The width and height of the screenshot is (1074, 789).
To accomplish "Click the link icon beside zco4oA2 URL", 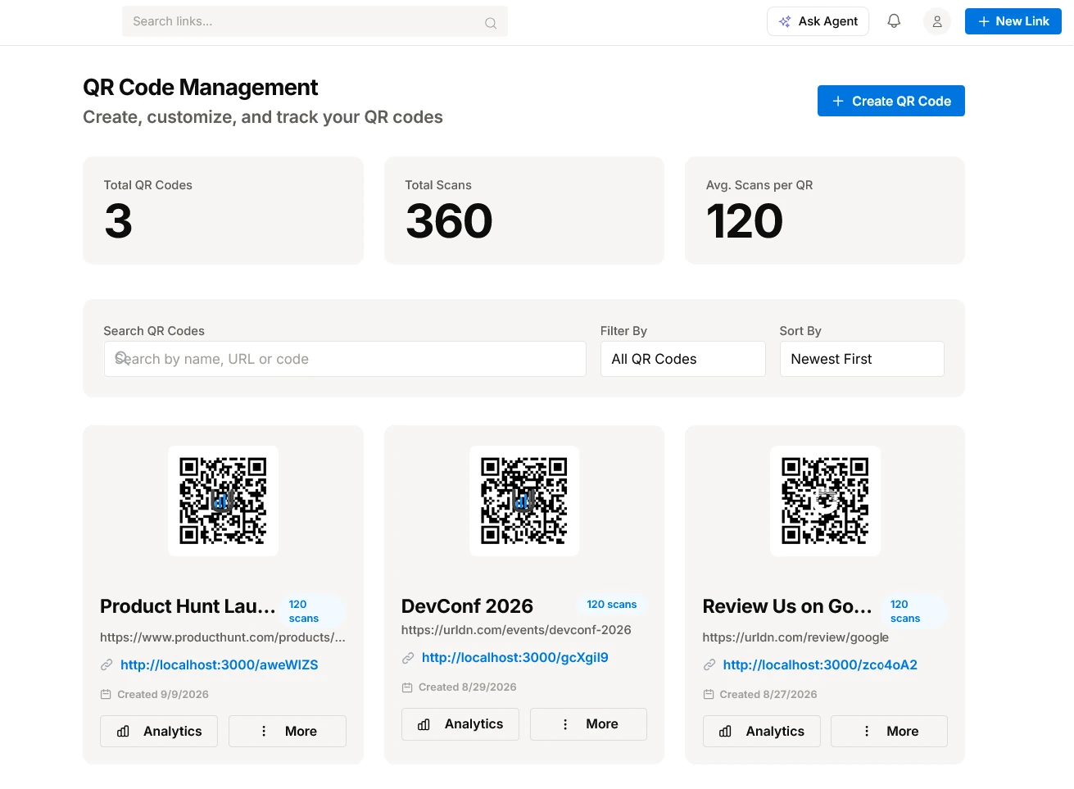I will pyautogui.click(x=709, y=665).
